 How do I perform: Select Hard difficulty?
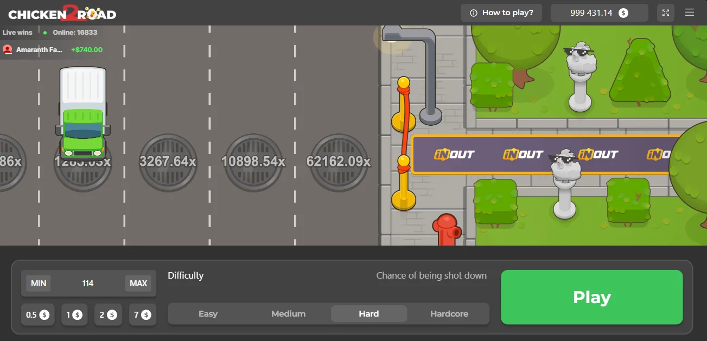click(x=369, y=313)
